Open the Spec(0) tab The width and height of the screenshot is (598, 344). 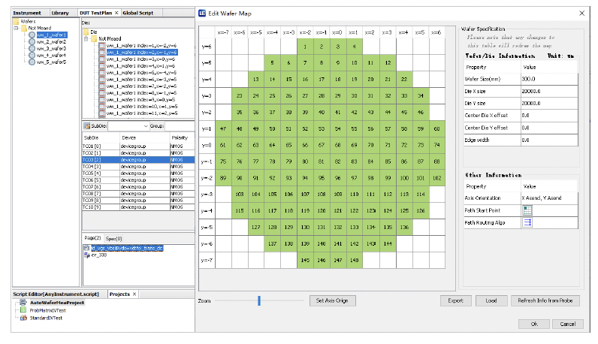point(113,239)
